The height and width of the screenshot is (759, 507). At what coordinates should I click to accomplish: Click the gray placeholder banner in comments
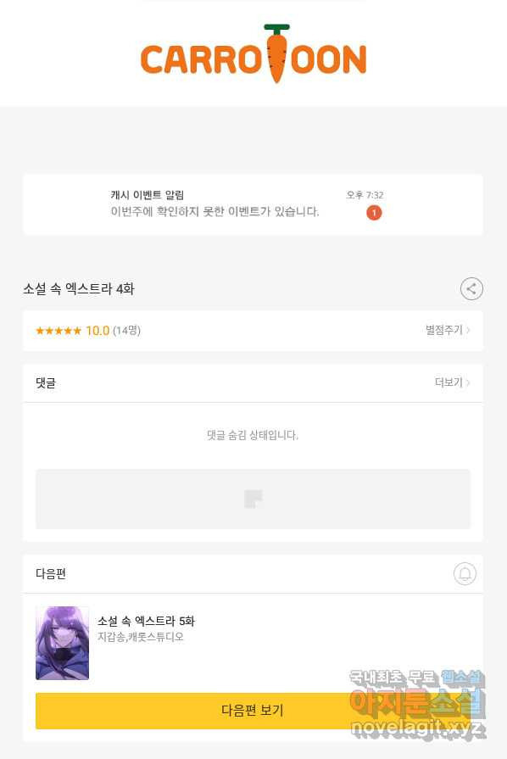coord(253,499)
